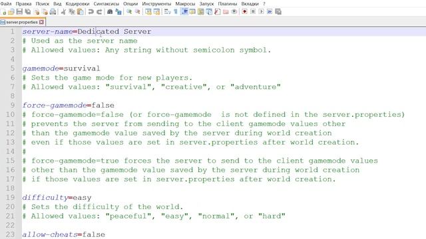Run macro multiple times icon
The width and height of the screenshot is (426, 239).
270,12
